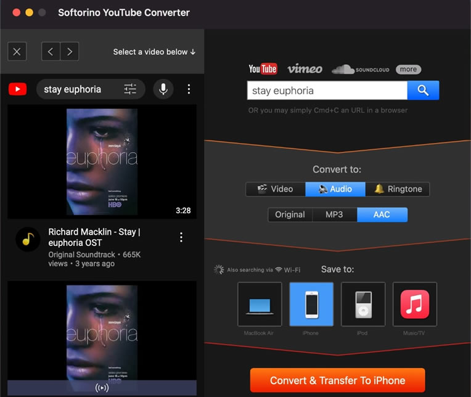
Task: Click Convert & Transfer To iPhone
Action: [x=337, y=380]
